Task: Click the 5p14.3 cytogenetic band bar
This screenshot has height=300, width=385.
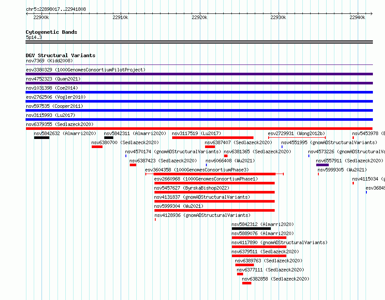Action: pos(199,42)
